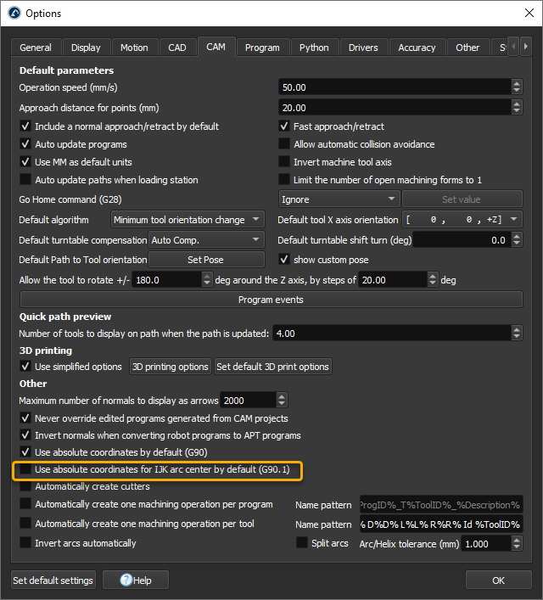Click the Help button with question icon
543x600 pixels.
[135, 580]
